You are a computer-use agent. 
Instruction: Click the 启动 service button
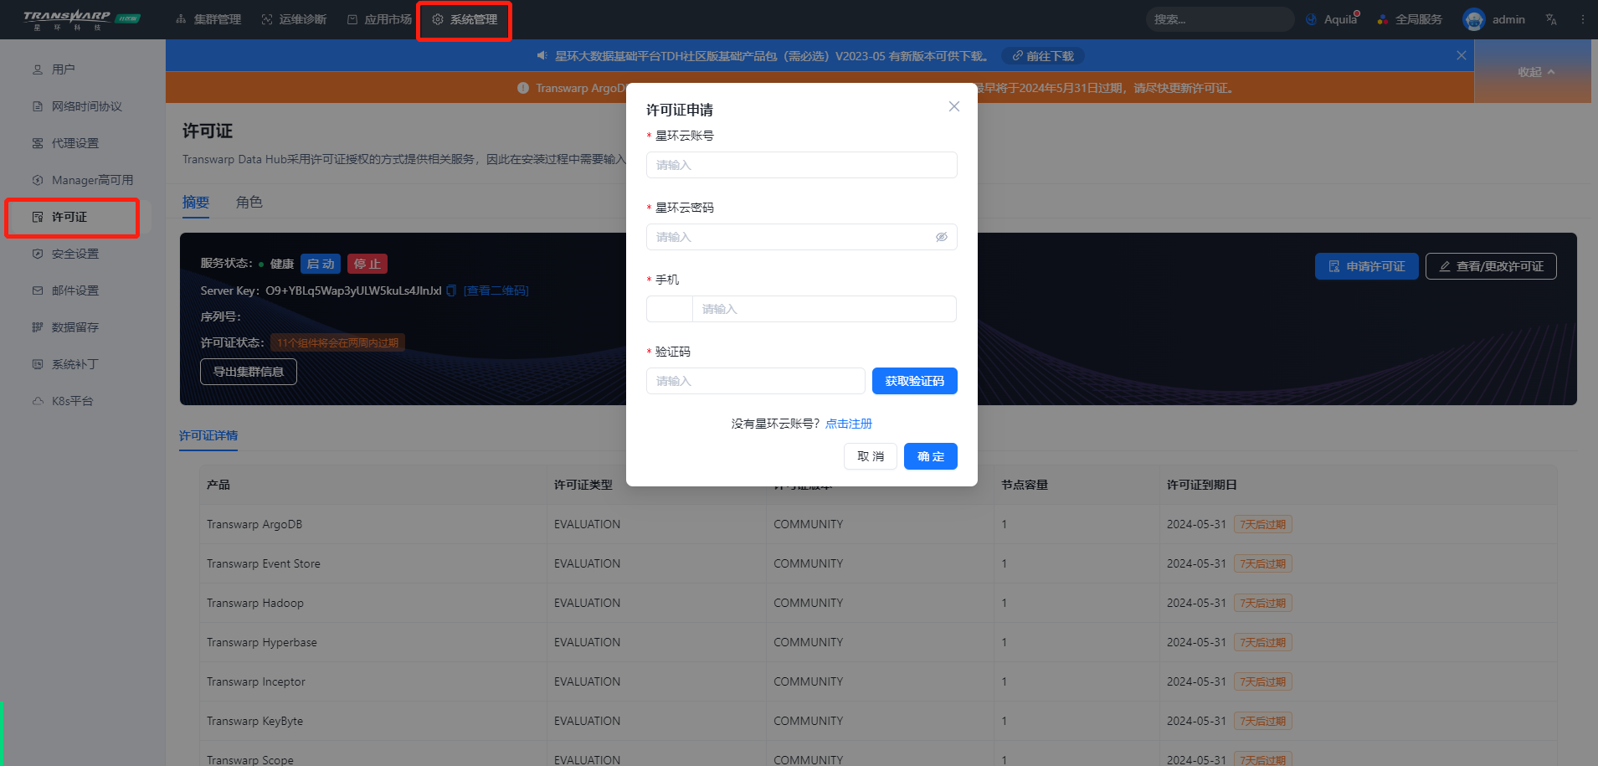[321, 264]
